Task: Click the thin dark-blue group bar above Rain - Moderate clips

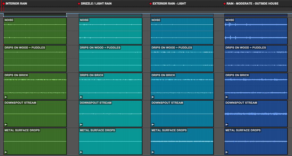Action: pos(256,15)
